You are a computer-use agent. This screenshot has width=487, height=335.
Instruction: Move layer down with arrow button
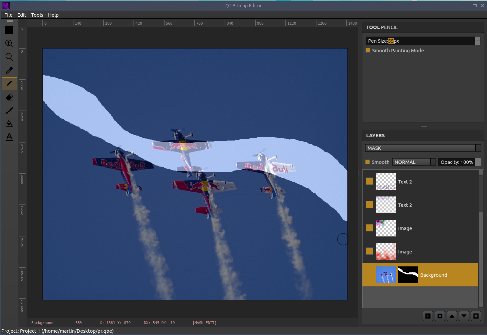[x=464, y=316]
